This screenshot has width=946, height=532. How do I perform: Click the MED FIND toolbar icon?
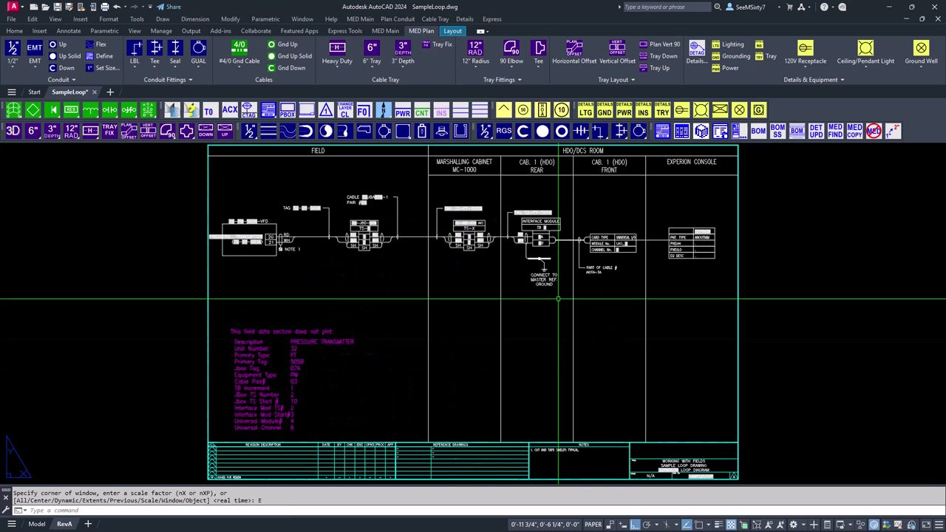point(835,131)
